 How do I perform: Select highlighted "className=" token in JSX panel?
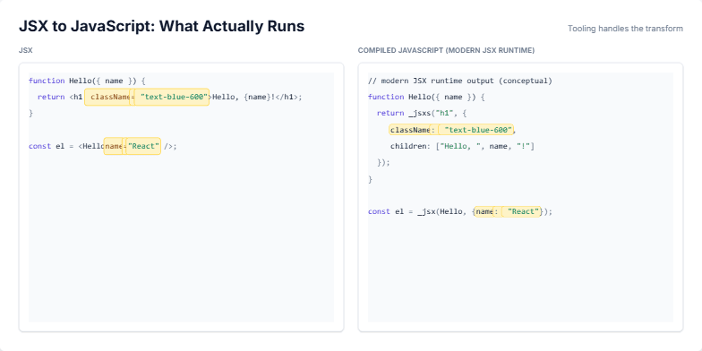coord(109,97)
